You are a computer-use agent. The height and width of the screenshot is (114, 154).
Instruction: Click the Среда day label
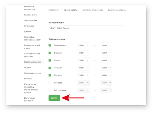click(x=57, y=60)
